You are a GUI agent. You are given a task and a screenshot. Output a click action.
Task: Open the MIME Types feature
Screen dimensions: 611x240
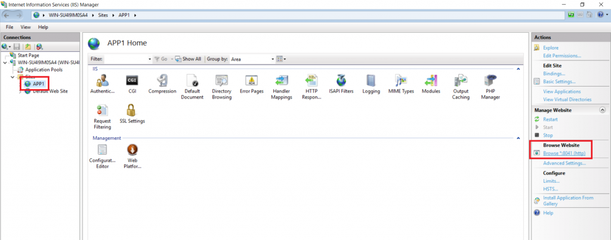click(x=401, y=85)
